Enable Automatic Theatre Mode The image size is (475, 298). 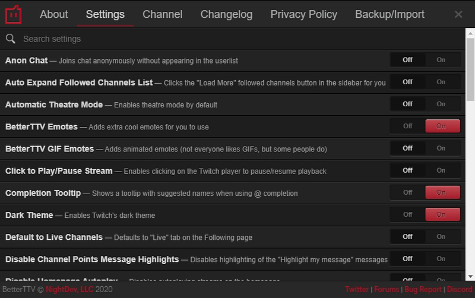pos(441,104)
